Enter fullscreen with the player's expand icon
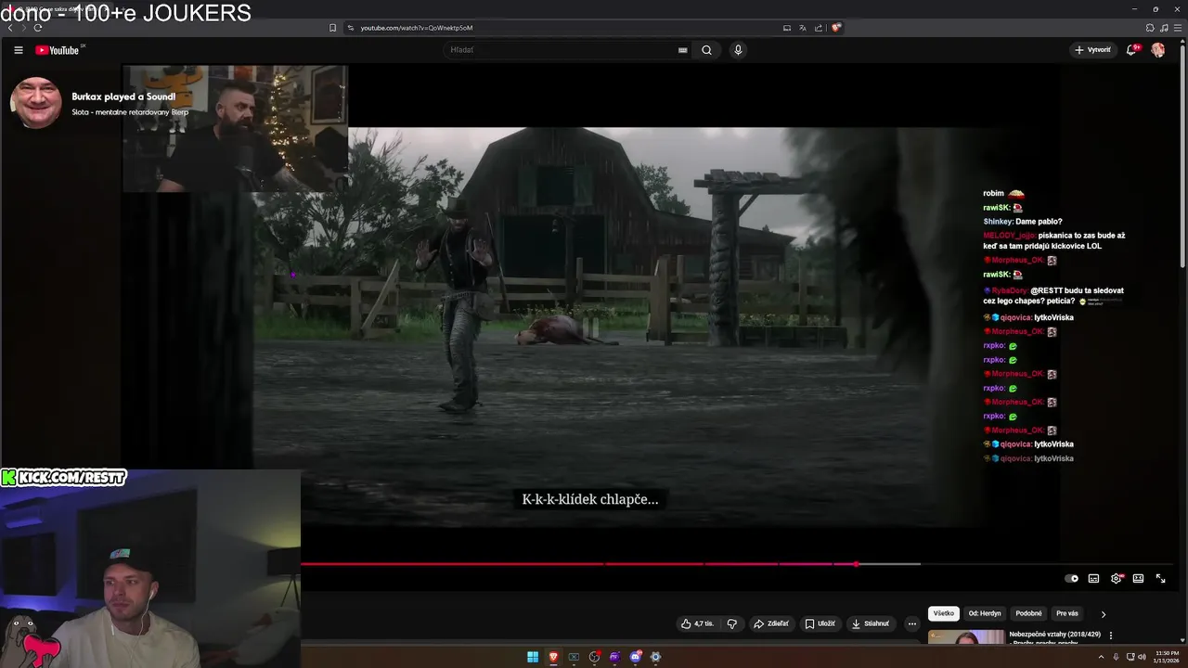The height and width of the screenshot is (668, 1188). [x=1160, y=579]
